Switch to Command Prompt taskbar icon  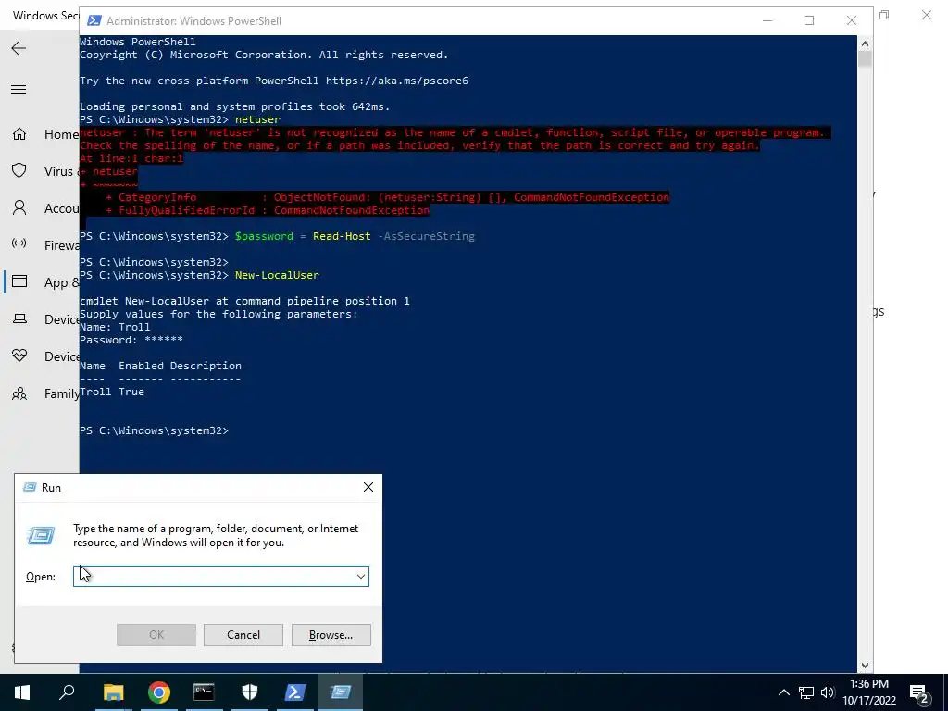coord(204,692)
